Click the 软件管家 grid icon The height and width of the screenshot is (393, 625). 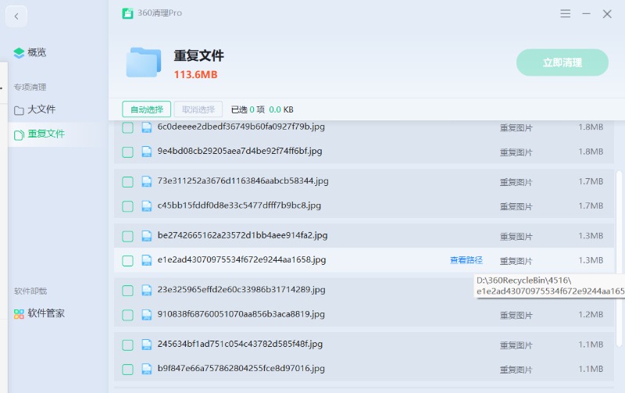click(19, 313)
